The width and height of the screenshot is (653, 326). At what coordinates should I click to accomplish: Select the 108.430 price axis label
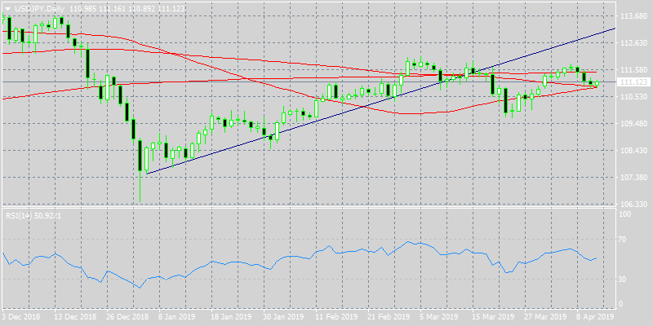(x=633, y=151)
